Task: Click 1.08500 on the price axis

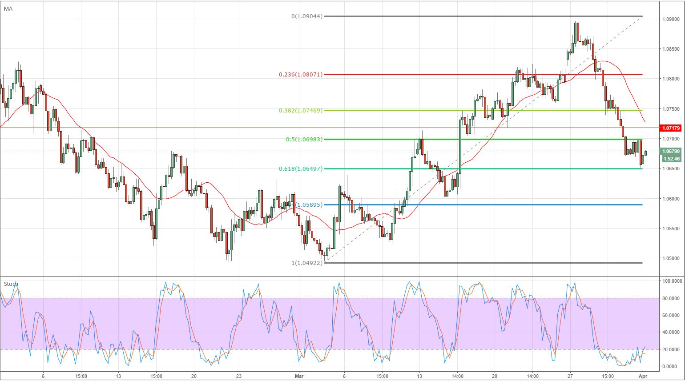Action: pyautogui.click(x=670, y=49)
